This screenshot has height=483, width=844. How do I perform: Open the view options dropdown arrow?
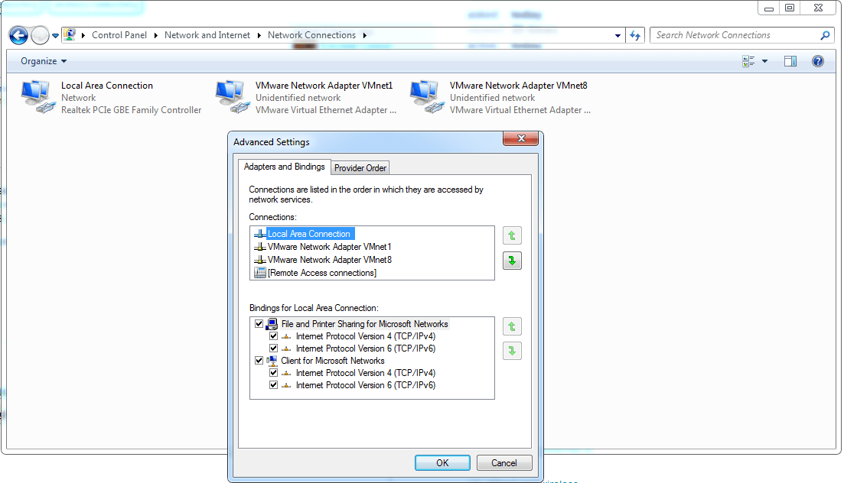click(x=764, y=61)
